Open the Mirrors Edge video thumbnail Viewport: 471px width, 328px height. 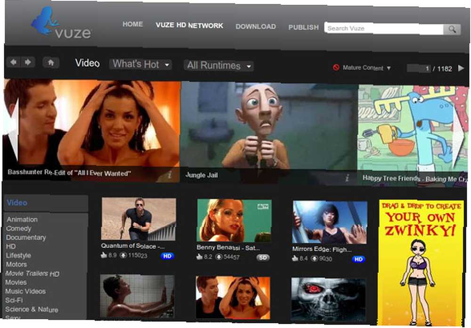coord(330,222)
